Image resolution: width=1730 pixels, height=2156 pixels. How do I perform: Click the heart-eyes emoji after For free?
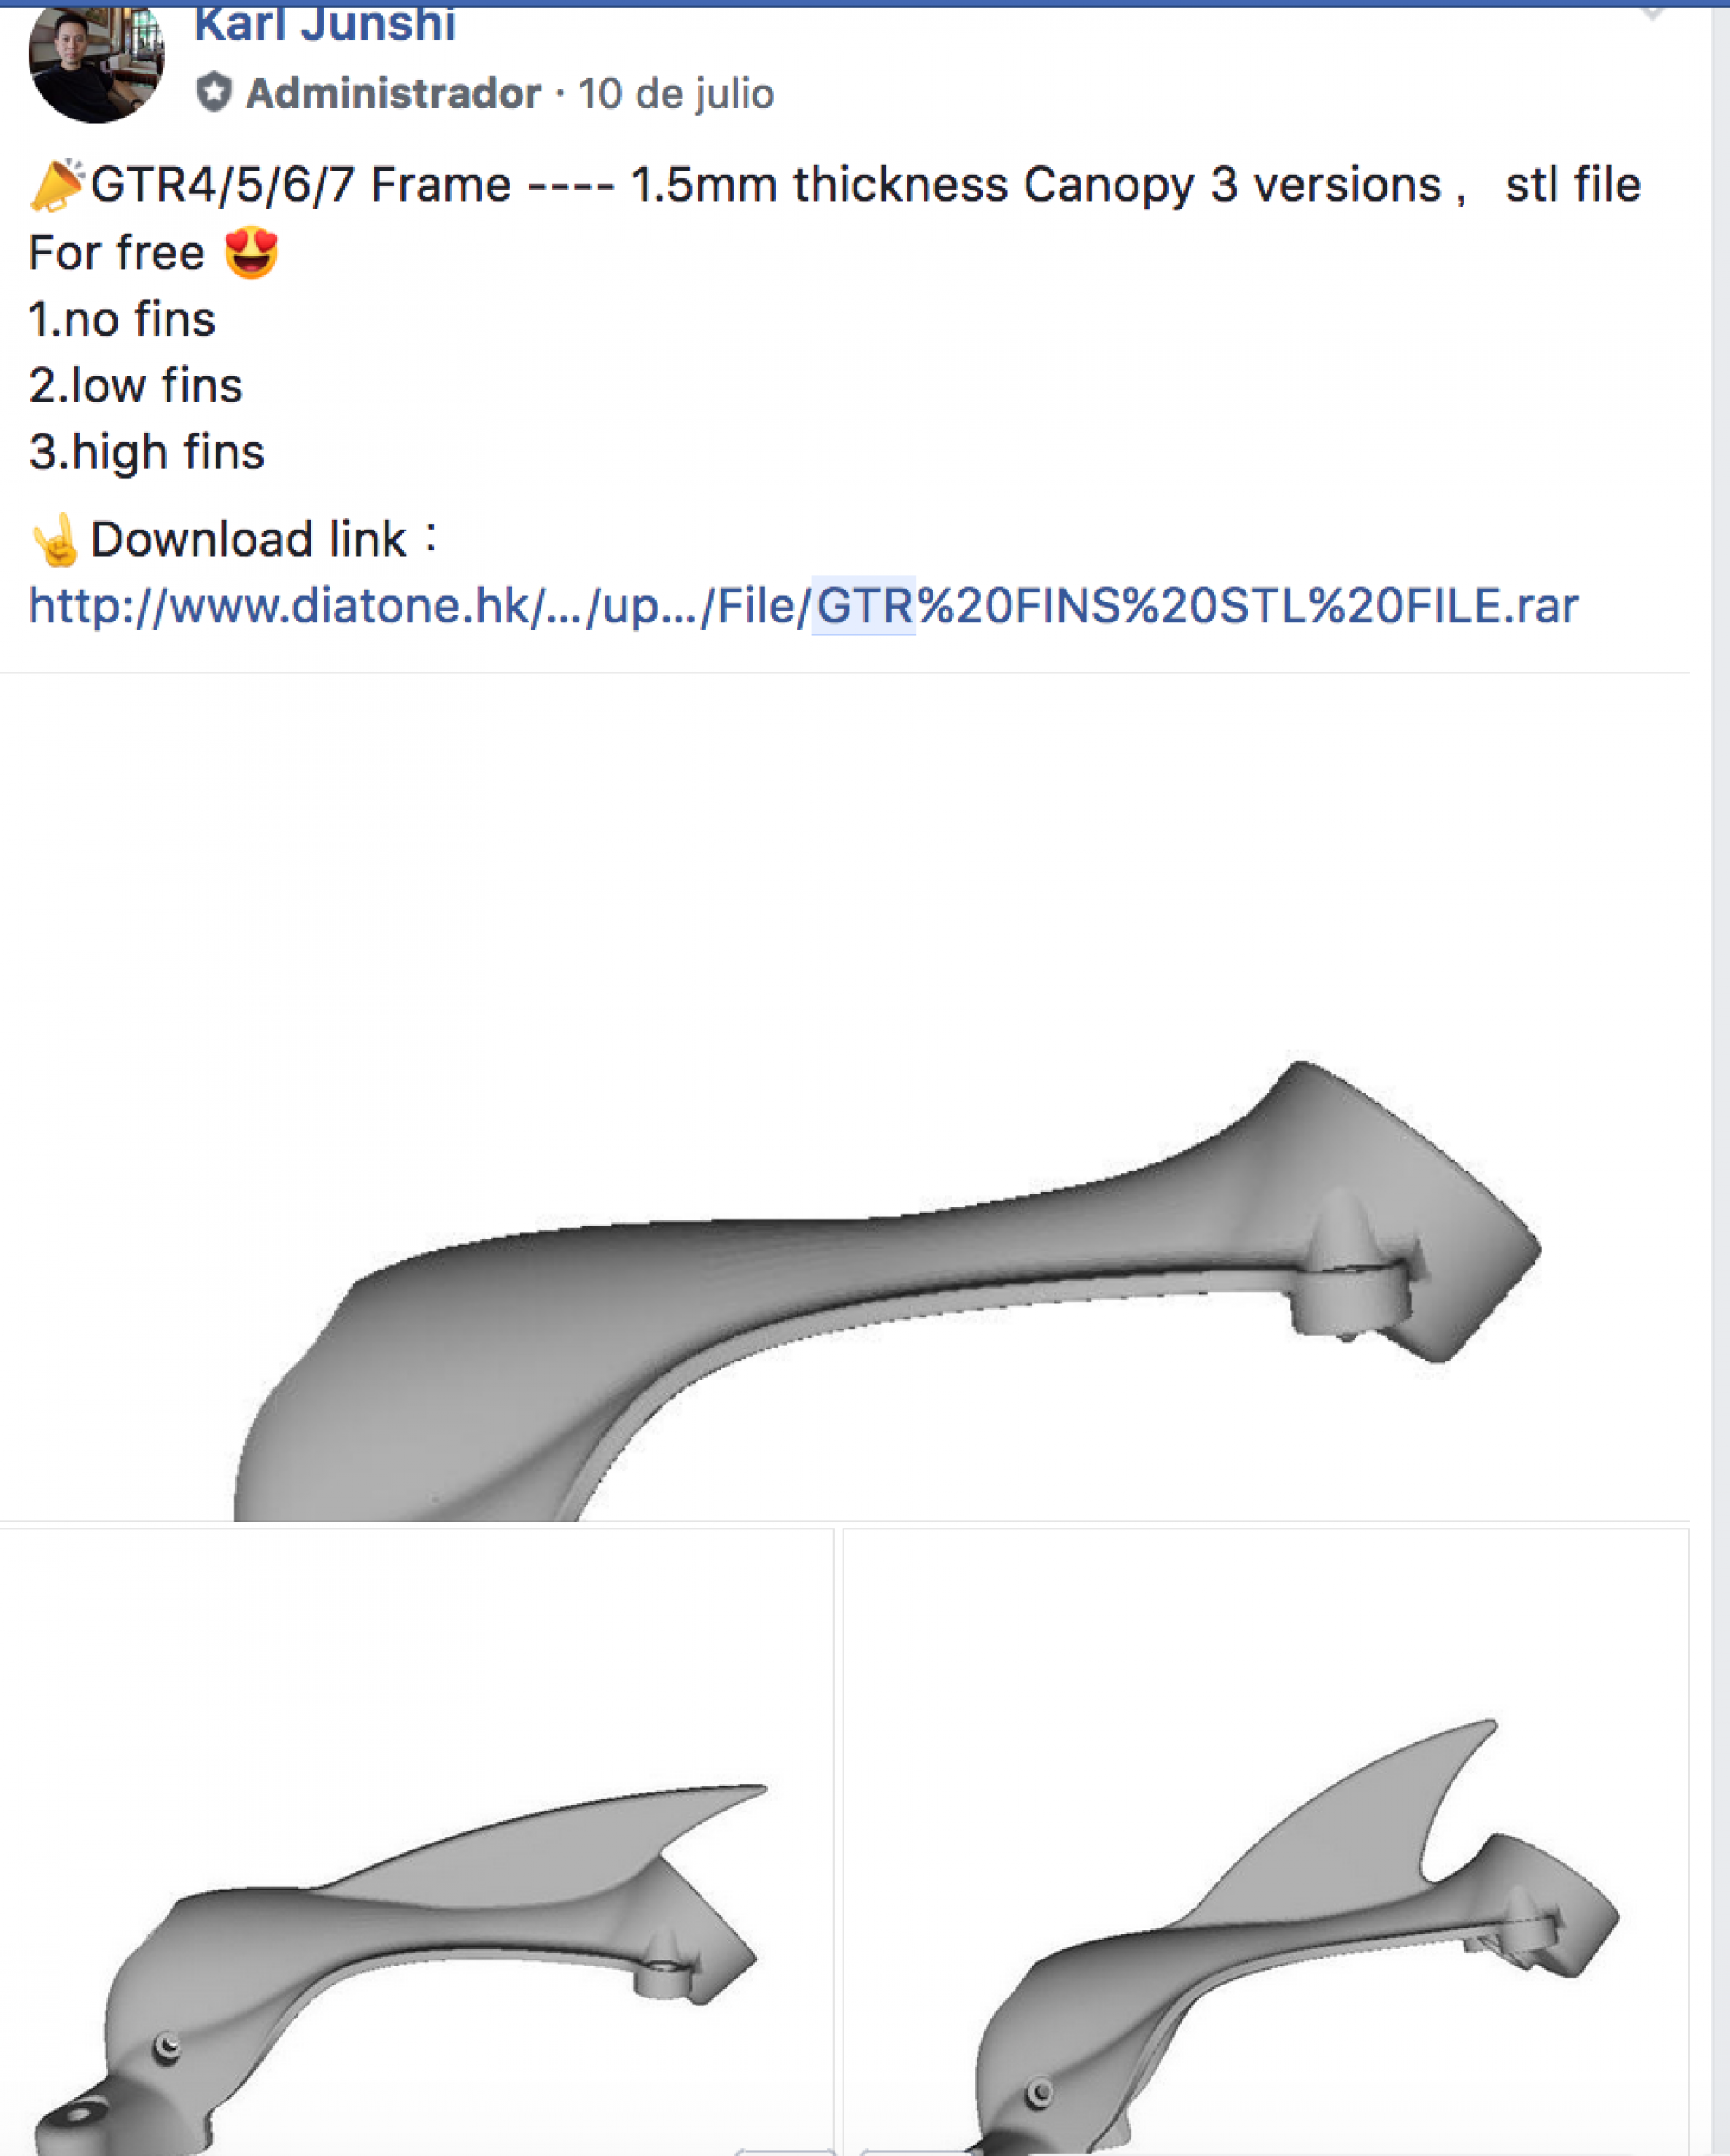pos(251,252)
